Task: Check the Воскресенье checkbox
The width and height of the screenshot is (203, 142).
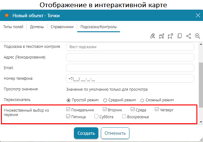Action: (124, 117)
